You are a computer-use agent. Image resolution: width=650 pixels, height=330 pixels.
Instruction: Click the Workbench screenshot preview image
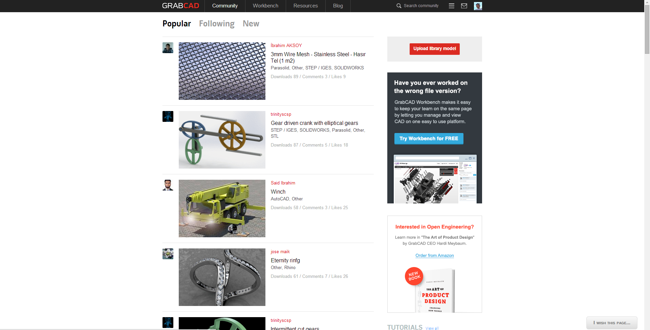click(435, 179)
